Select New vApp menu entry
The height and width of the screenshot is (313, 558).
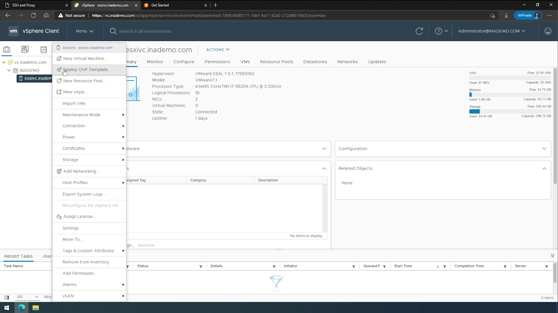coord(89,92)
